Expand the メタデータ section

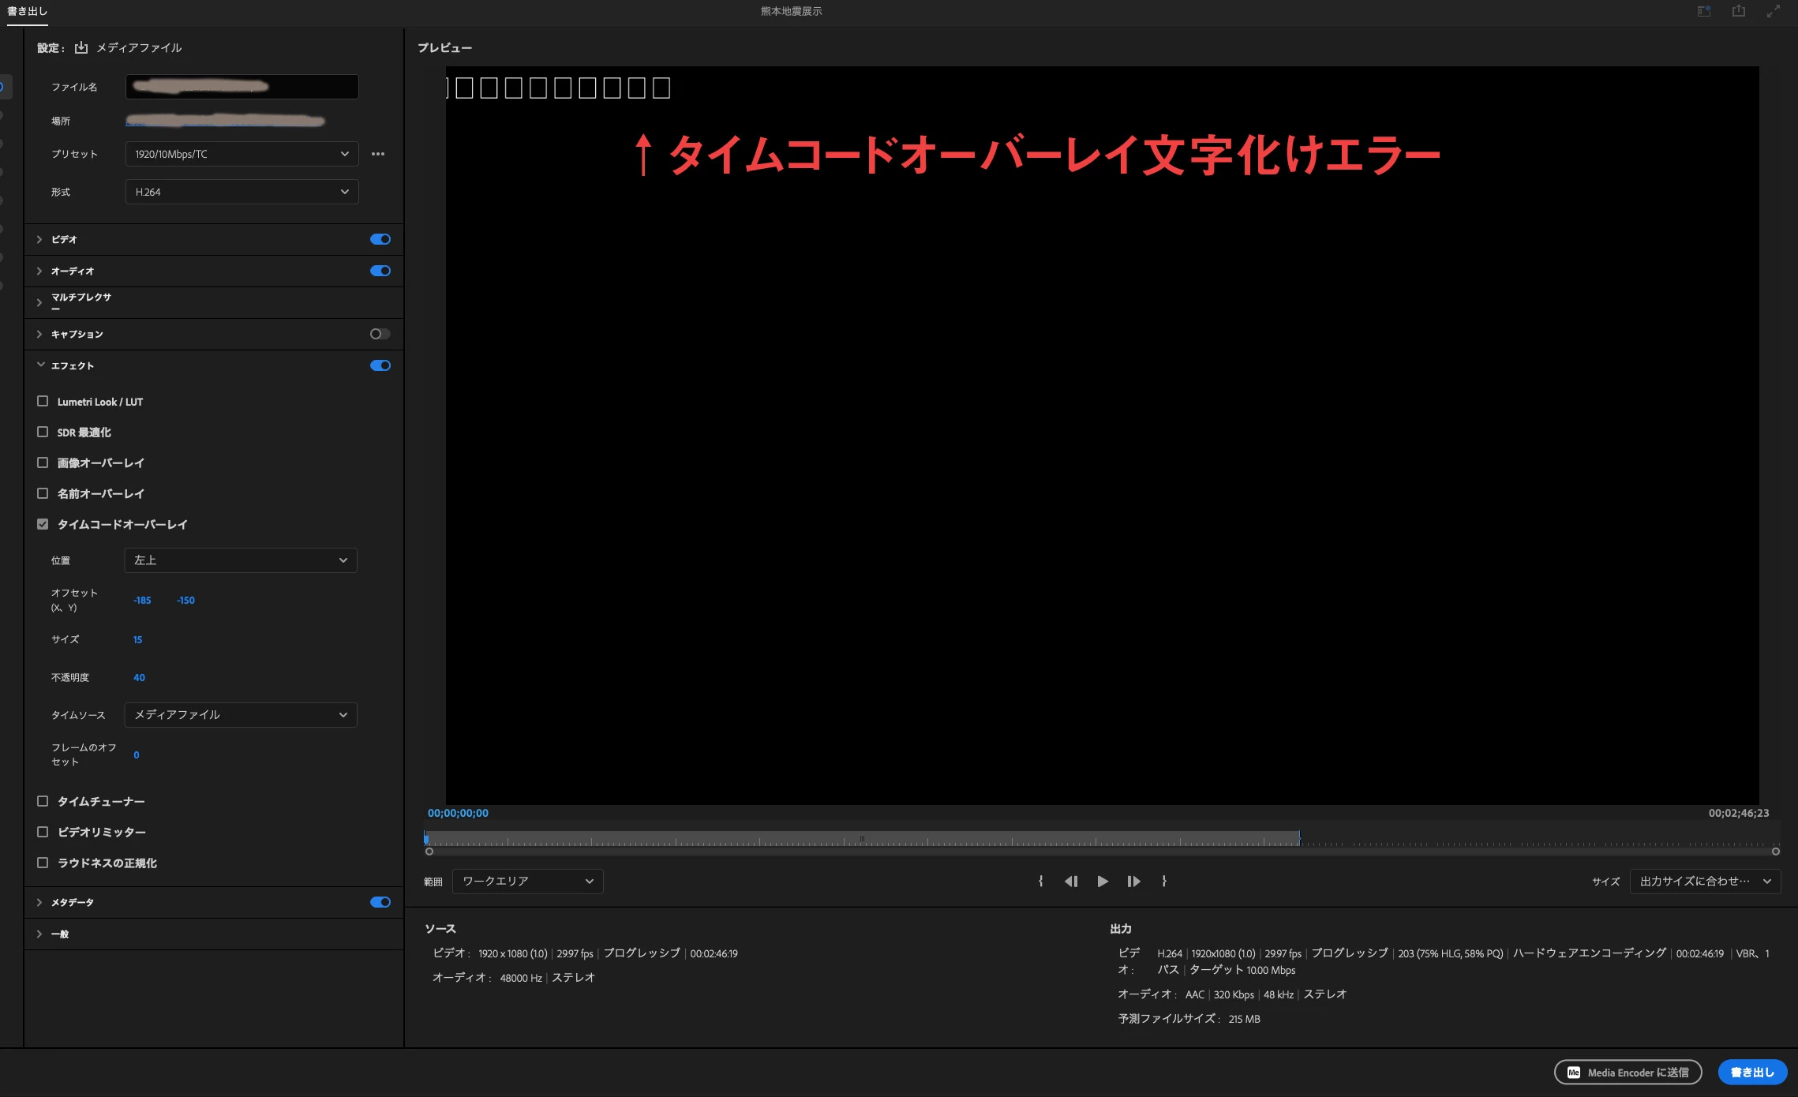pos(39,902)
